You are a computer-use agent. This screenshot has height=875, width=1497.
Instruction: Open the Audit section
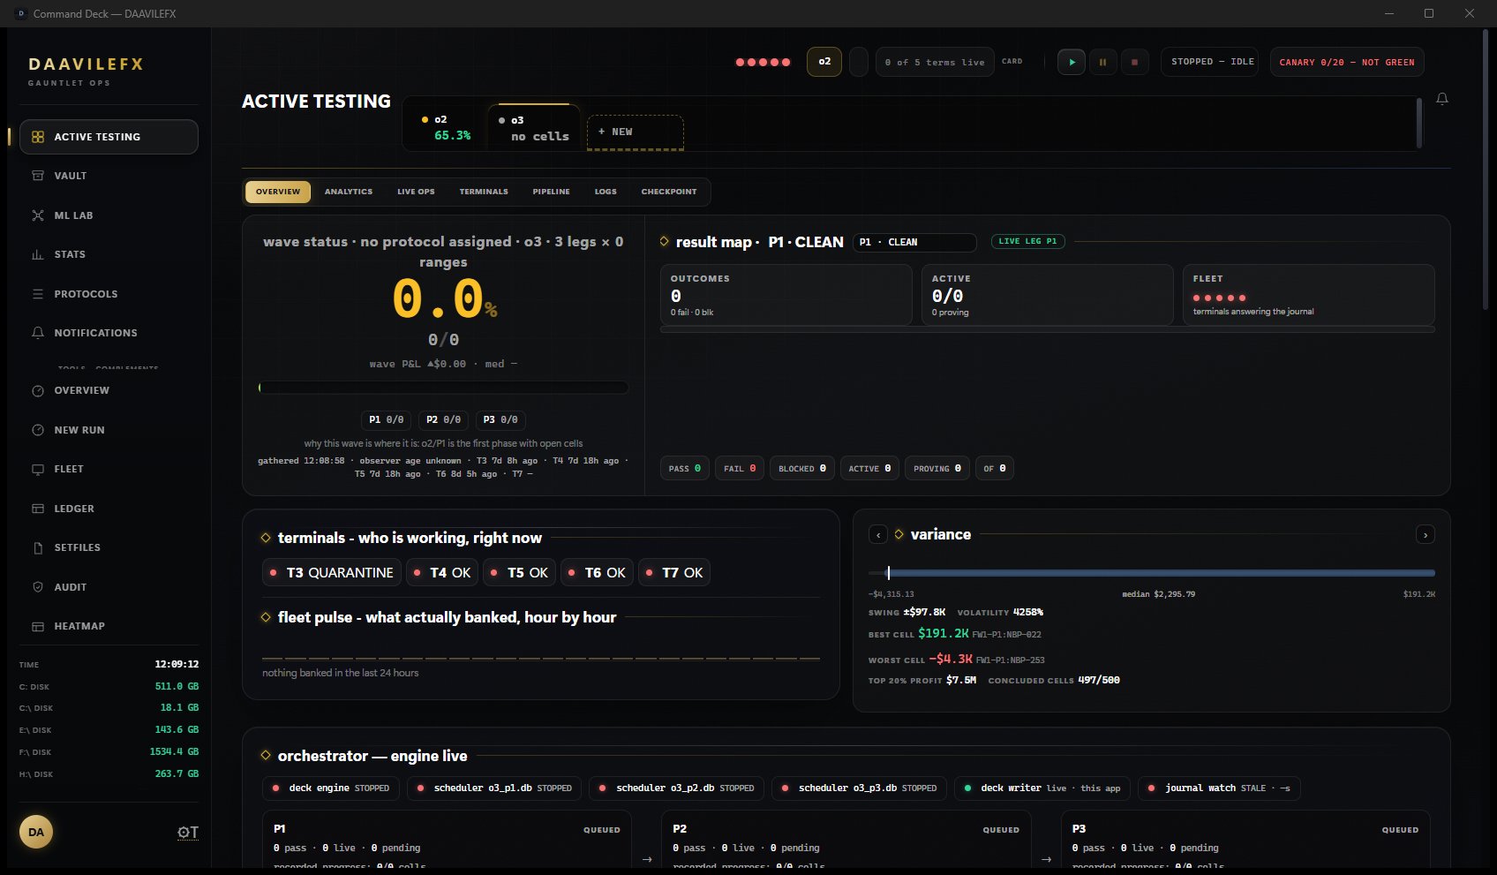[x=109, y=587]
